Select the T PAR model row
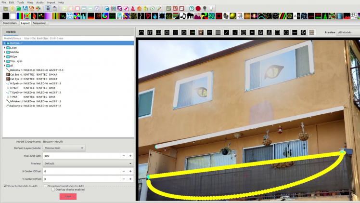The height and width of the screenshot is (203, 360). click(68, 97)
